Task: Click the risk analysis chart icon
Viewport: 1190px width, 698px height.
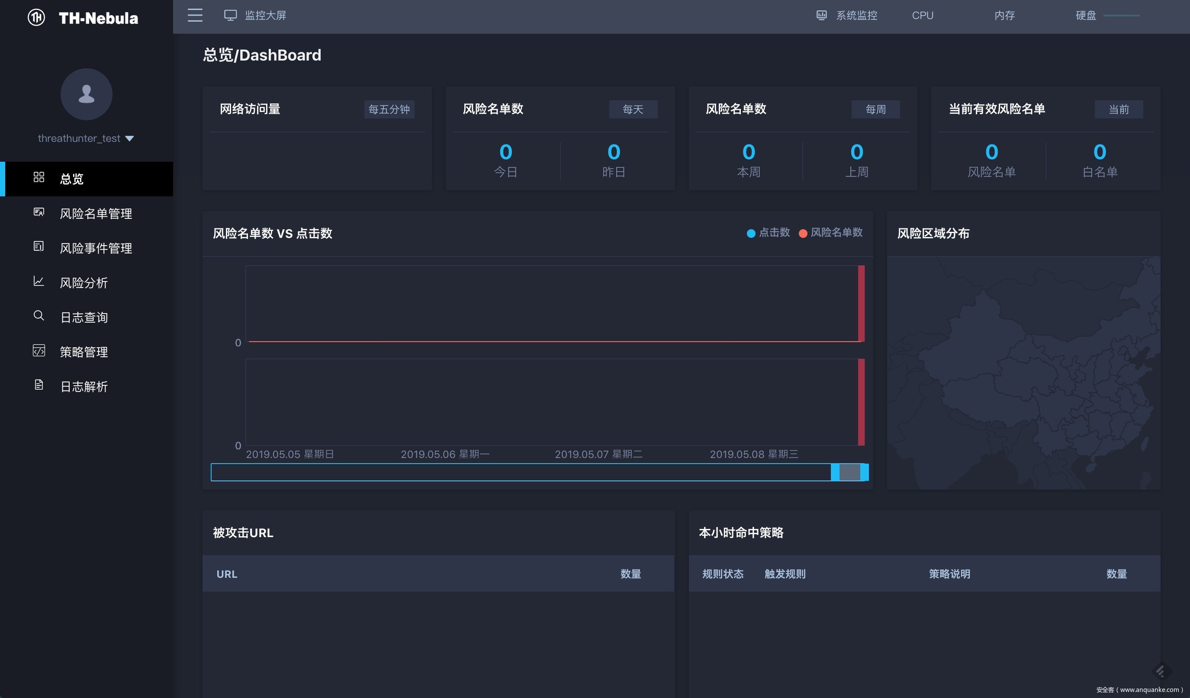Action: click(39, 282)
